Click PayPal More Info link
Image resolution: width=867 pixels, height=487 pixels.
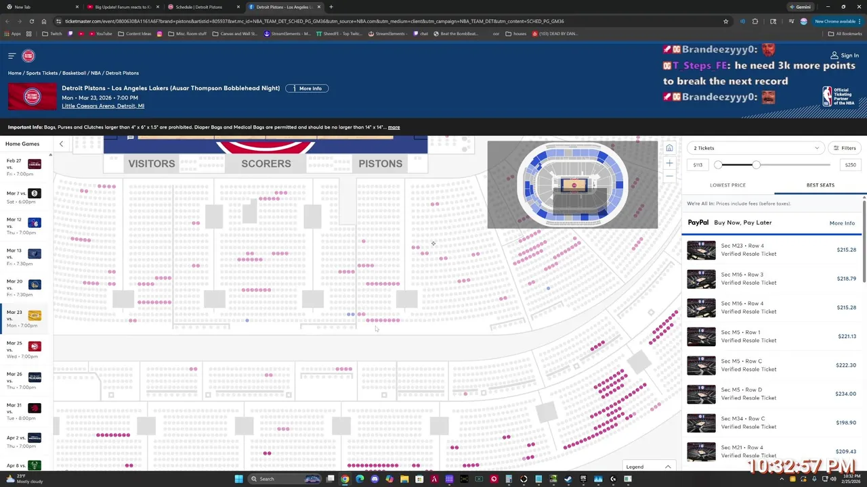pyautogui.click(x=842, y=223)
